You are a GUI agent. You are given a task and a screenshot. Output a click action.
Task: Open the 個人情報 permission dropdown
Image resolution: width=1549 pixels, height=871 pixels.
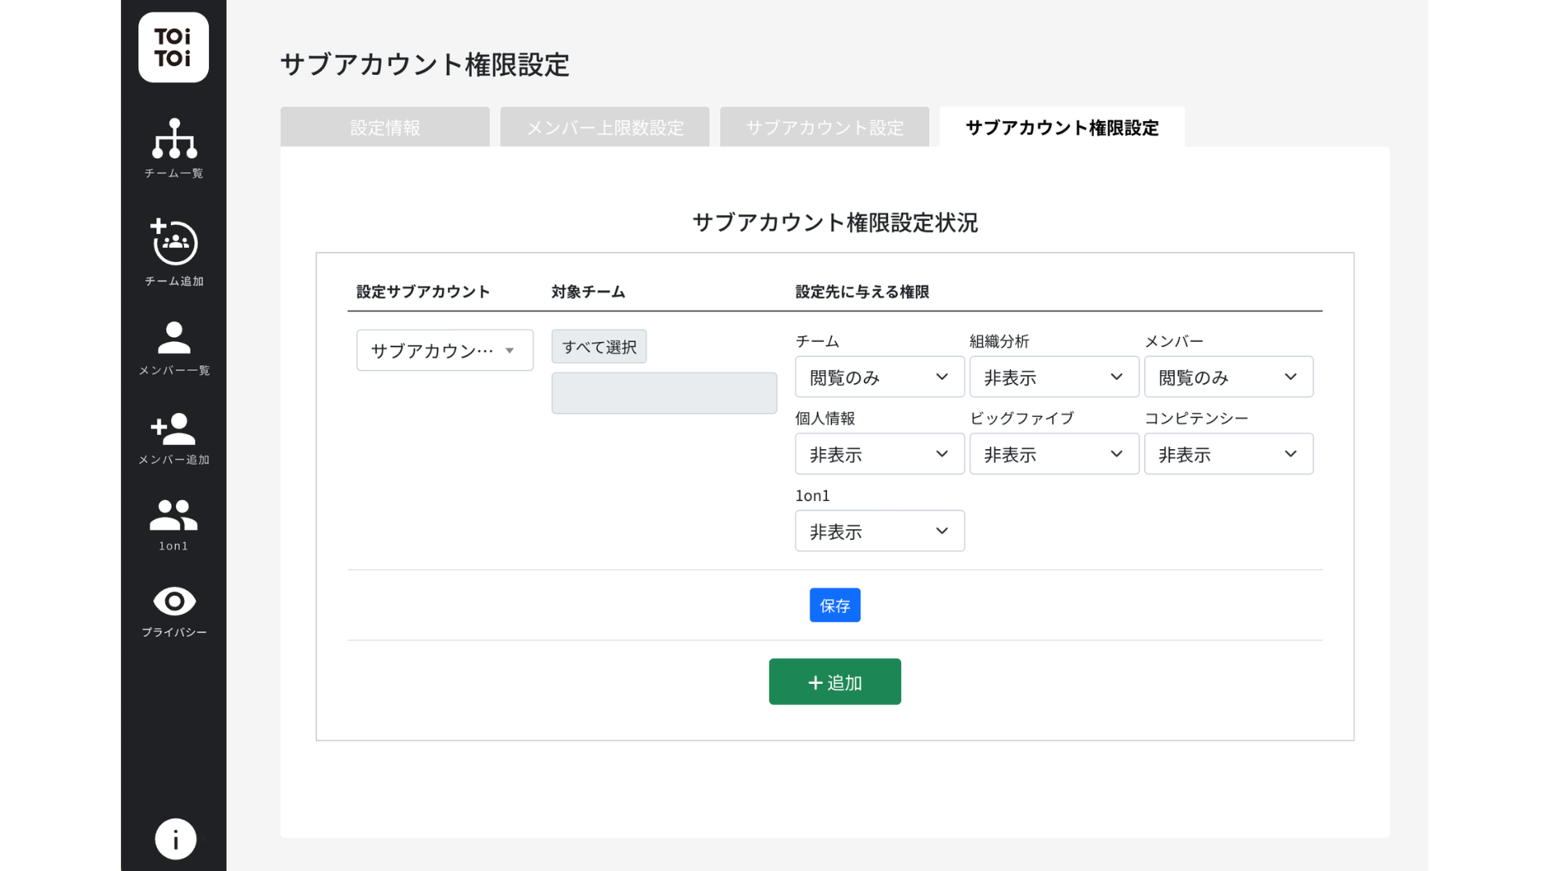879,454
